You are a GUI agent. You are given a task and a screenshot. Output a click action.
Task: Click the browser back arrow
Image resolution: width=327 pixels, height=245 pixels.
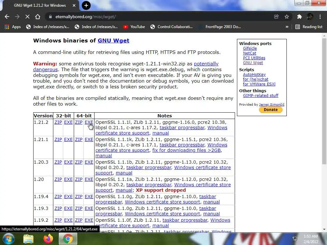tap(7, 17)
